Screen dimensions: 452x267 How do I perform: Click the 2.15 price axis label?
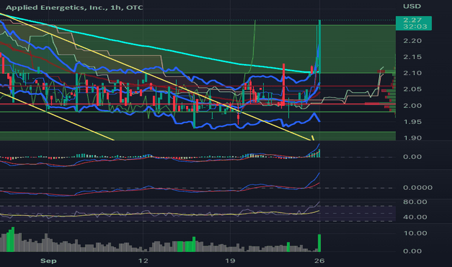click(x=413, y=57)
